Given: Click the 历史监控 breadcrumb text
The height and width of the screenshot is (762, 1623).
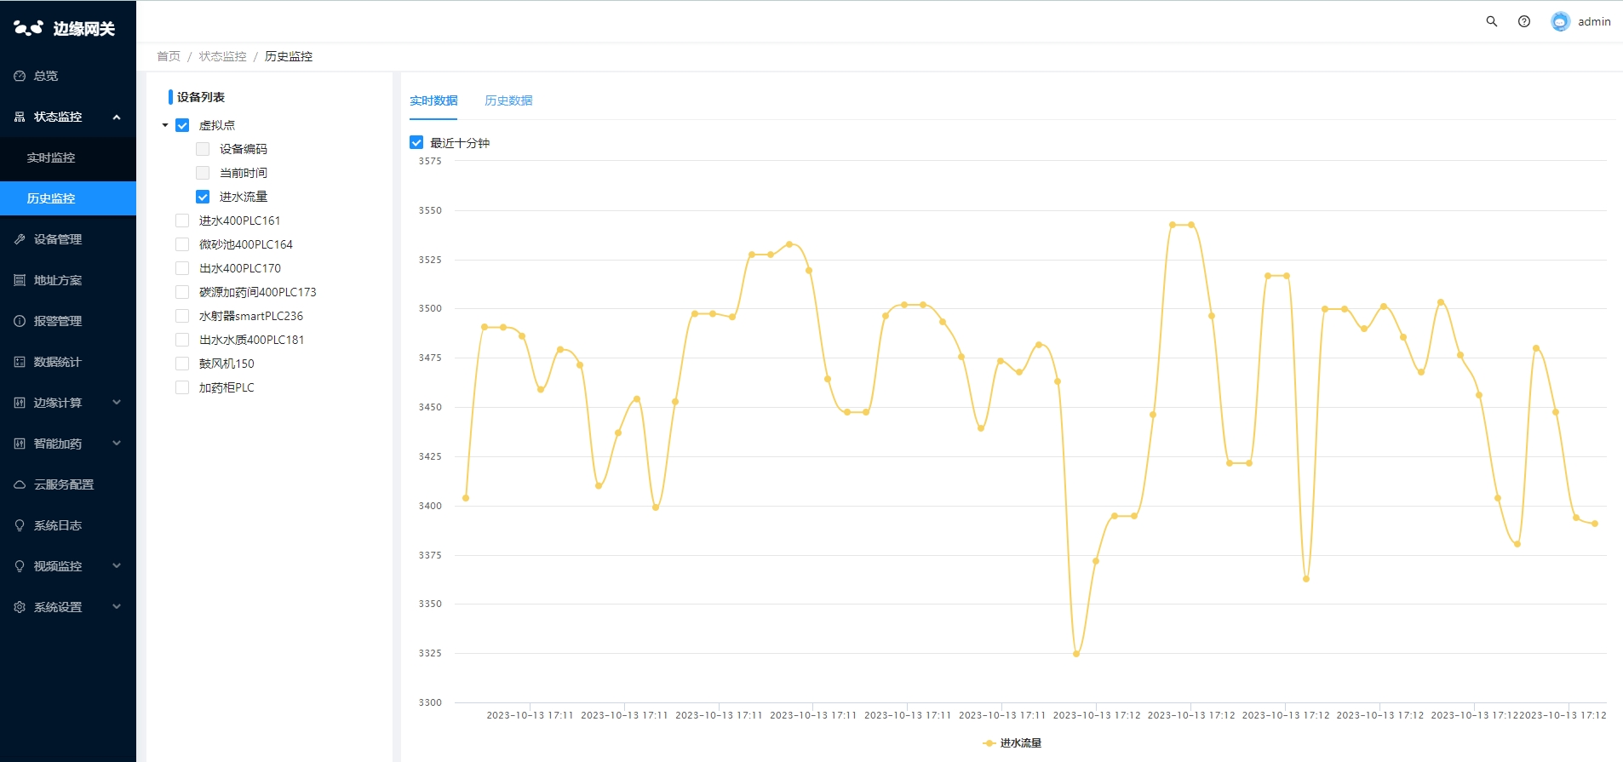Looking at the screenshot, I should 289,56.
